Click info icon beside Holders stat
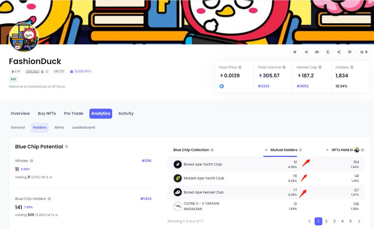The height and width of the screenshot is (229, 374). pyautogui.click(x=352, y=67)
